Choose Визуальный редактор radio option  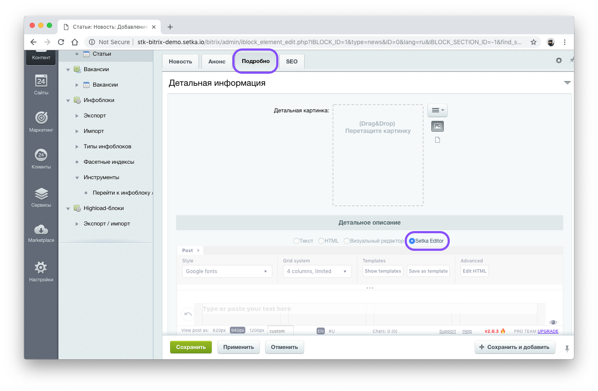(346, 241)
